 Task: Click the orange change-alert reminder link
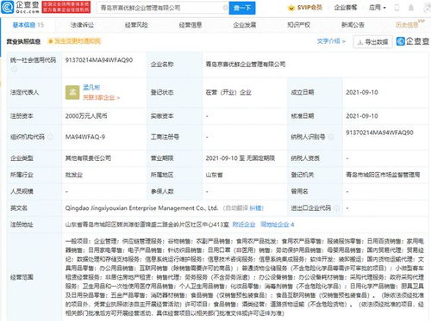(x=75, y=41)
